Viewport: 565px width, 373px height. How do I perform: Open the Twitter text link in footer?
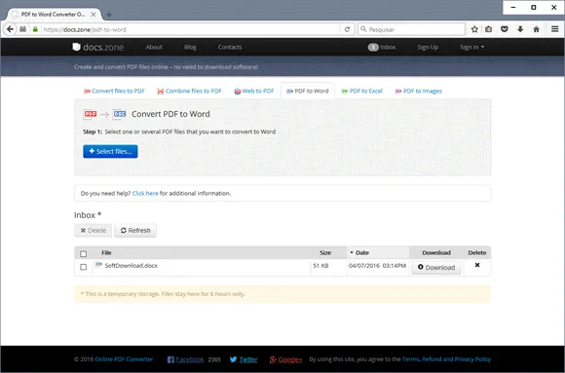(x=248, y=359)
